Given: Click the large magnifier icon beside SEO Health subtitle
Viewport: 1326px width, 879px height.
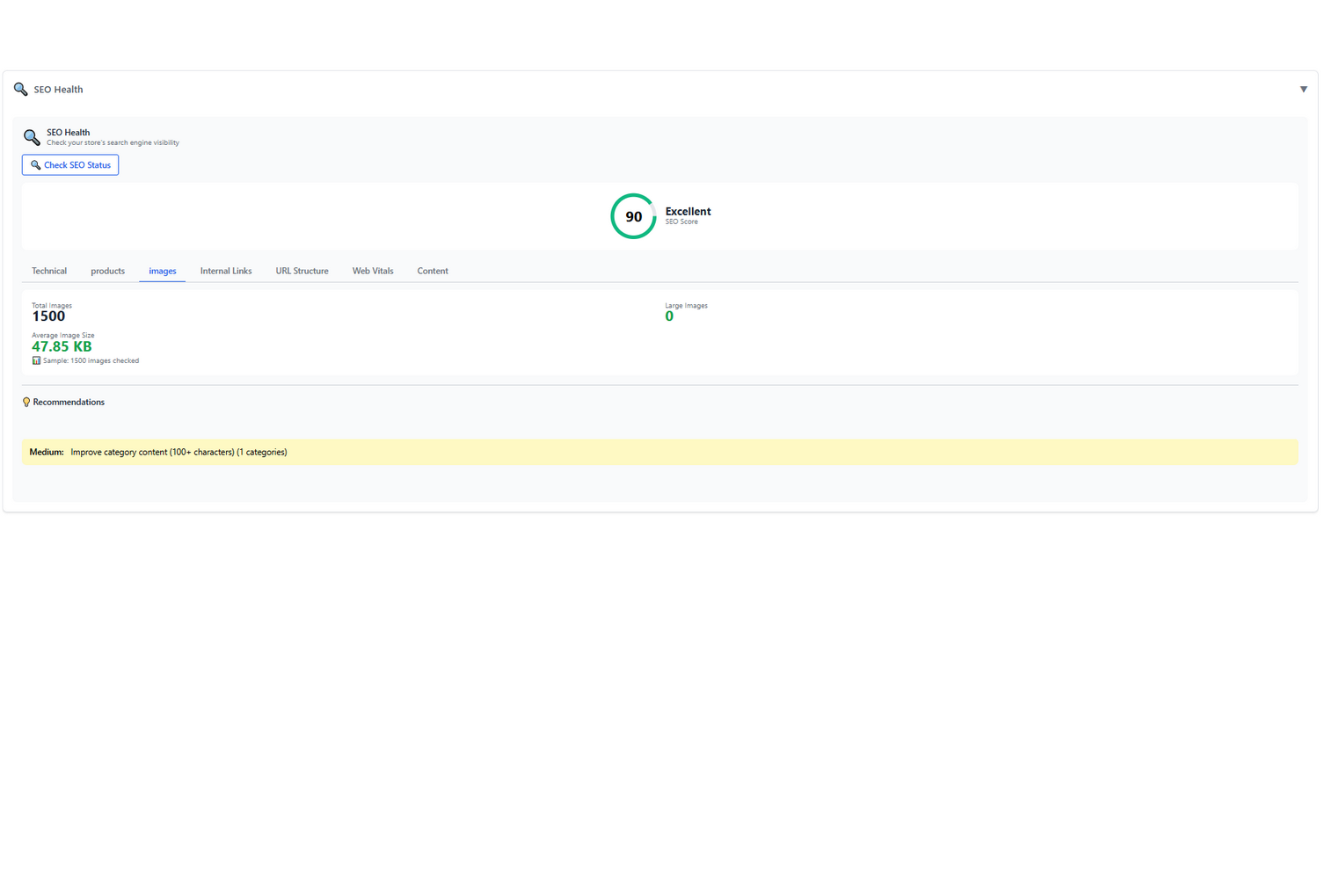Looking at the screenshot, I should click(32, 137).
